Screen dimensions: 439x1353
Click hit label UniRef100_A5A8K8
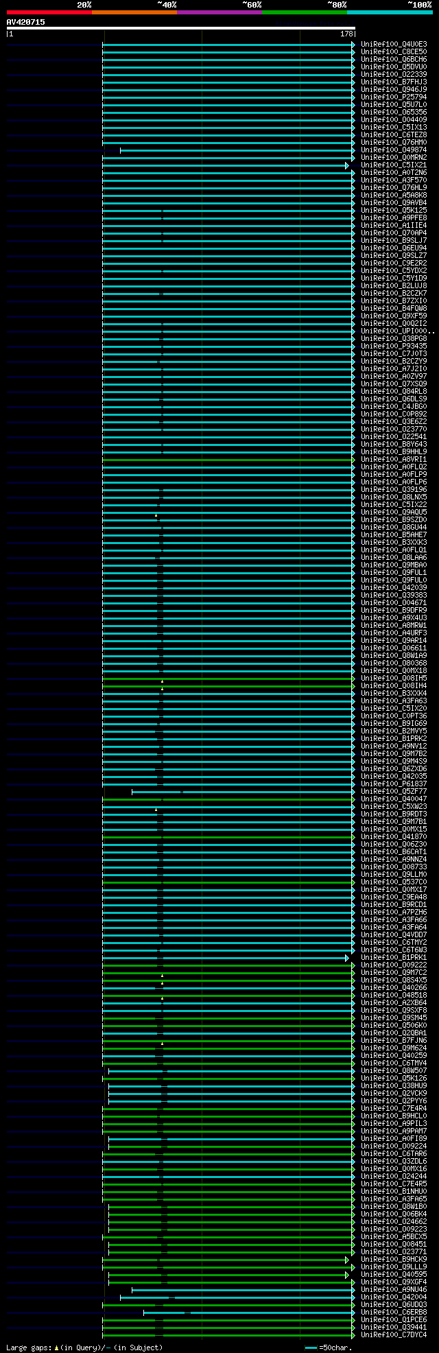tap(394, 195)
